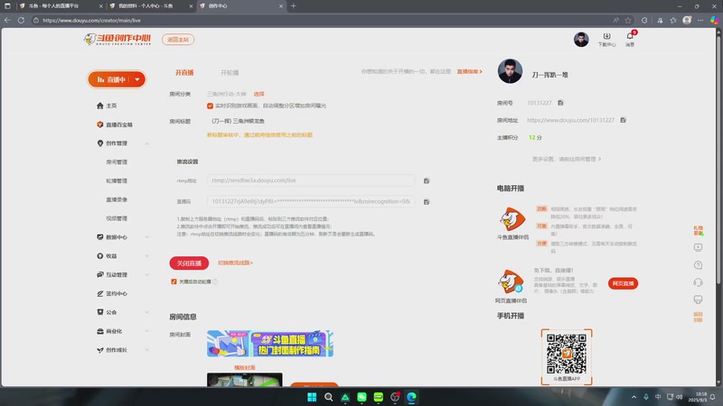Expand the 公会 chevron
The width and height of the screenshot is (723, 406).
(x=146, y=312)
